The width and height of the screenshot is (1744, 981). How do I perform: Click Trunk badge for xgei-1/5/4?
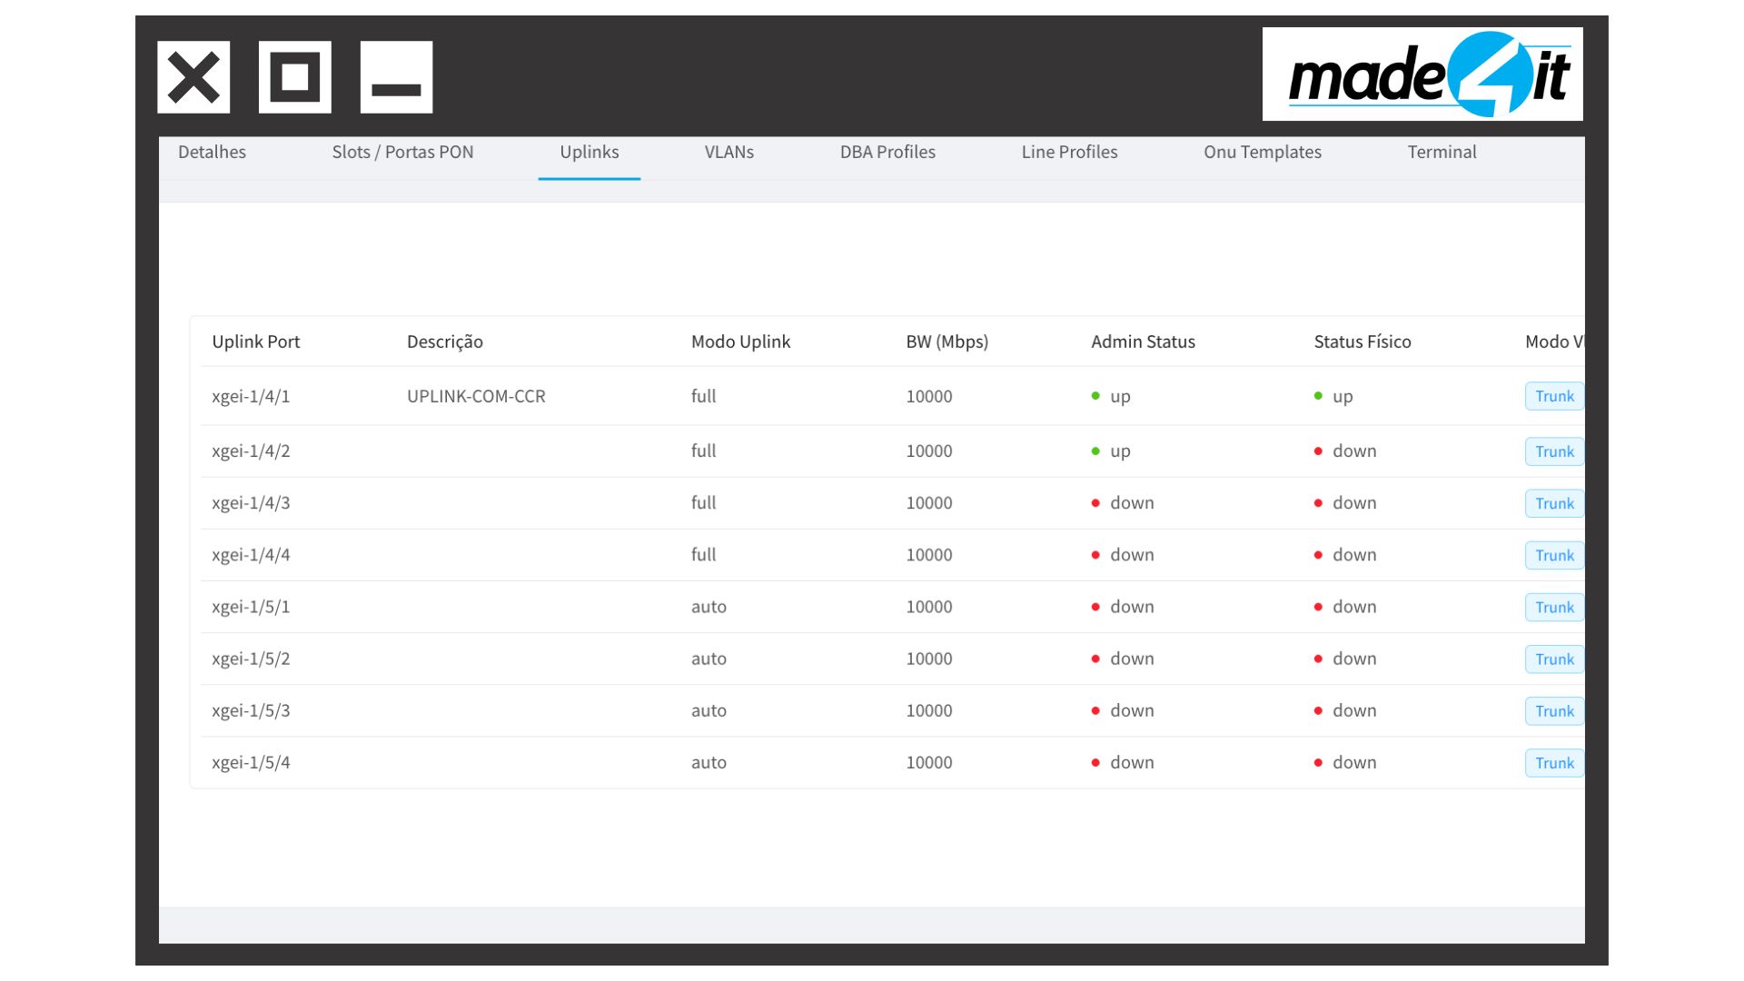tap(1553, 764)
